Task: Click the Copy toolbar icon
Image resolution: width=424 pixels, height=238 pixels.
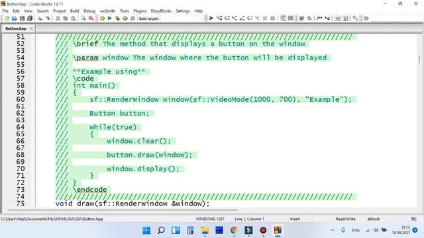Action: click(x=66, y=19)
